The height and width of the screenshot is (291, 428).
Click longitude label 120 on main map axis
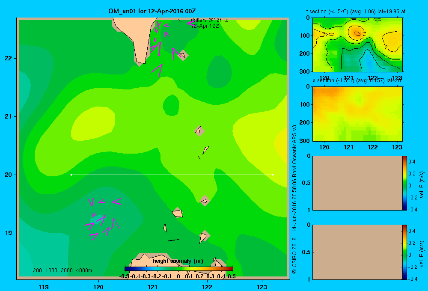(98, 287)
